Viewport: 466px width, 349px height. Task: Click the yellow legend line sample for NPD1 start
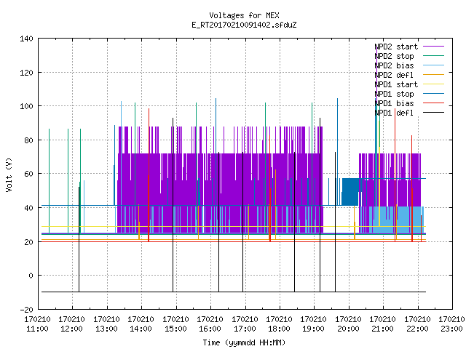point(434,84)
